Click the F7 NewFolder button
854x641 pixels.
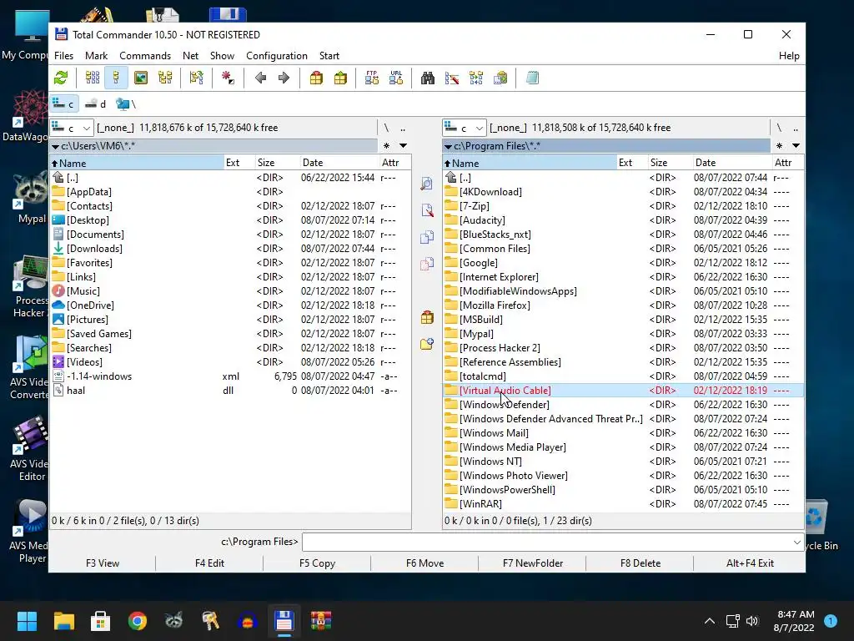533,563
